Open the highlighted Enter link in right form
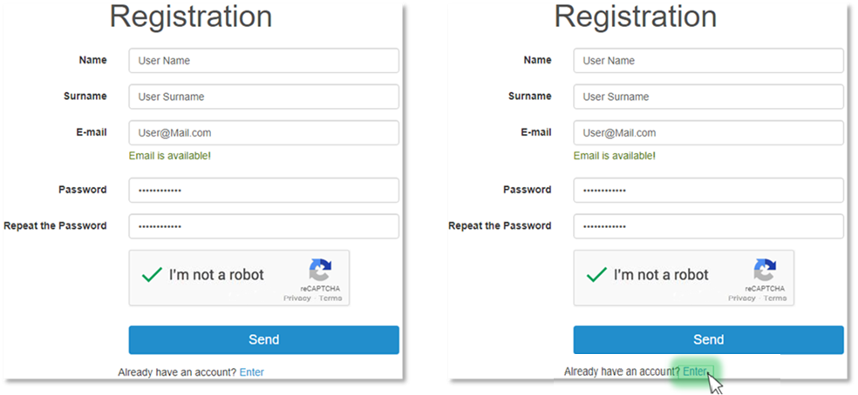Image resolution: width=858 pixels, height=395 pixels. pyautogui.click(x=695, y=372)
